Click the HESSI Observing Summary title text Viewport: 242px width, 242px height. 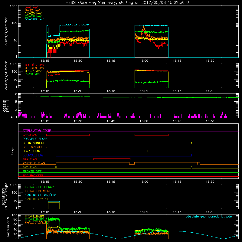pyautogui.click(x=128, y=3)
